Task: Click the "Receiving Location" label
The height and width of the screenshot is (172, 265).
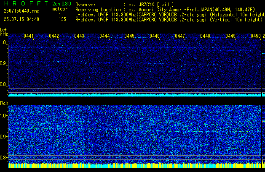Action: click(98, 10)
